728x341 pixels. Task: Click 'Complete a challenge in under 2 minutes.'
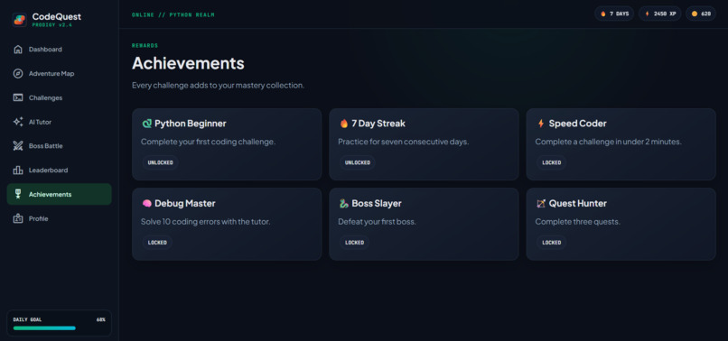pos(608,142)
